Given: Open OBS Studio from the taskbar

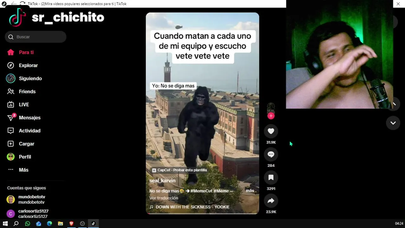Looking at the screenshot, I should [x=82, y=224].
